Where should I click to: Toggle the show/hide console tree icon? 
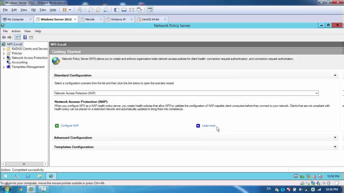17,38
